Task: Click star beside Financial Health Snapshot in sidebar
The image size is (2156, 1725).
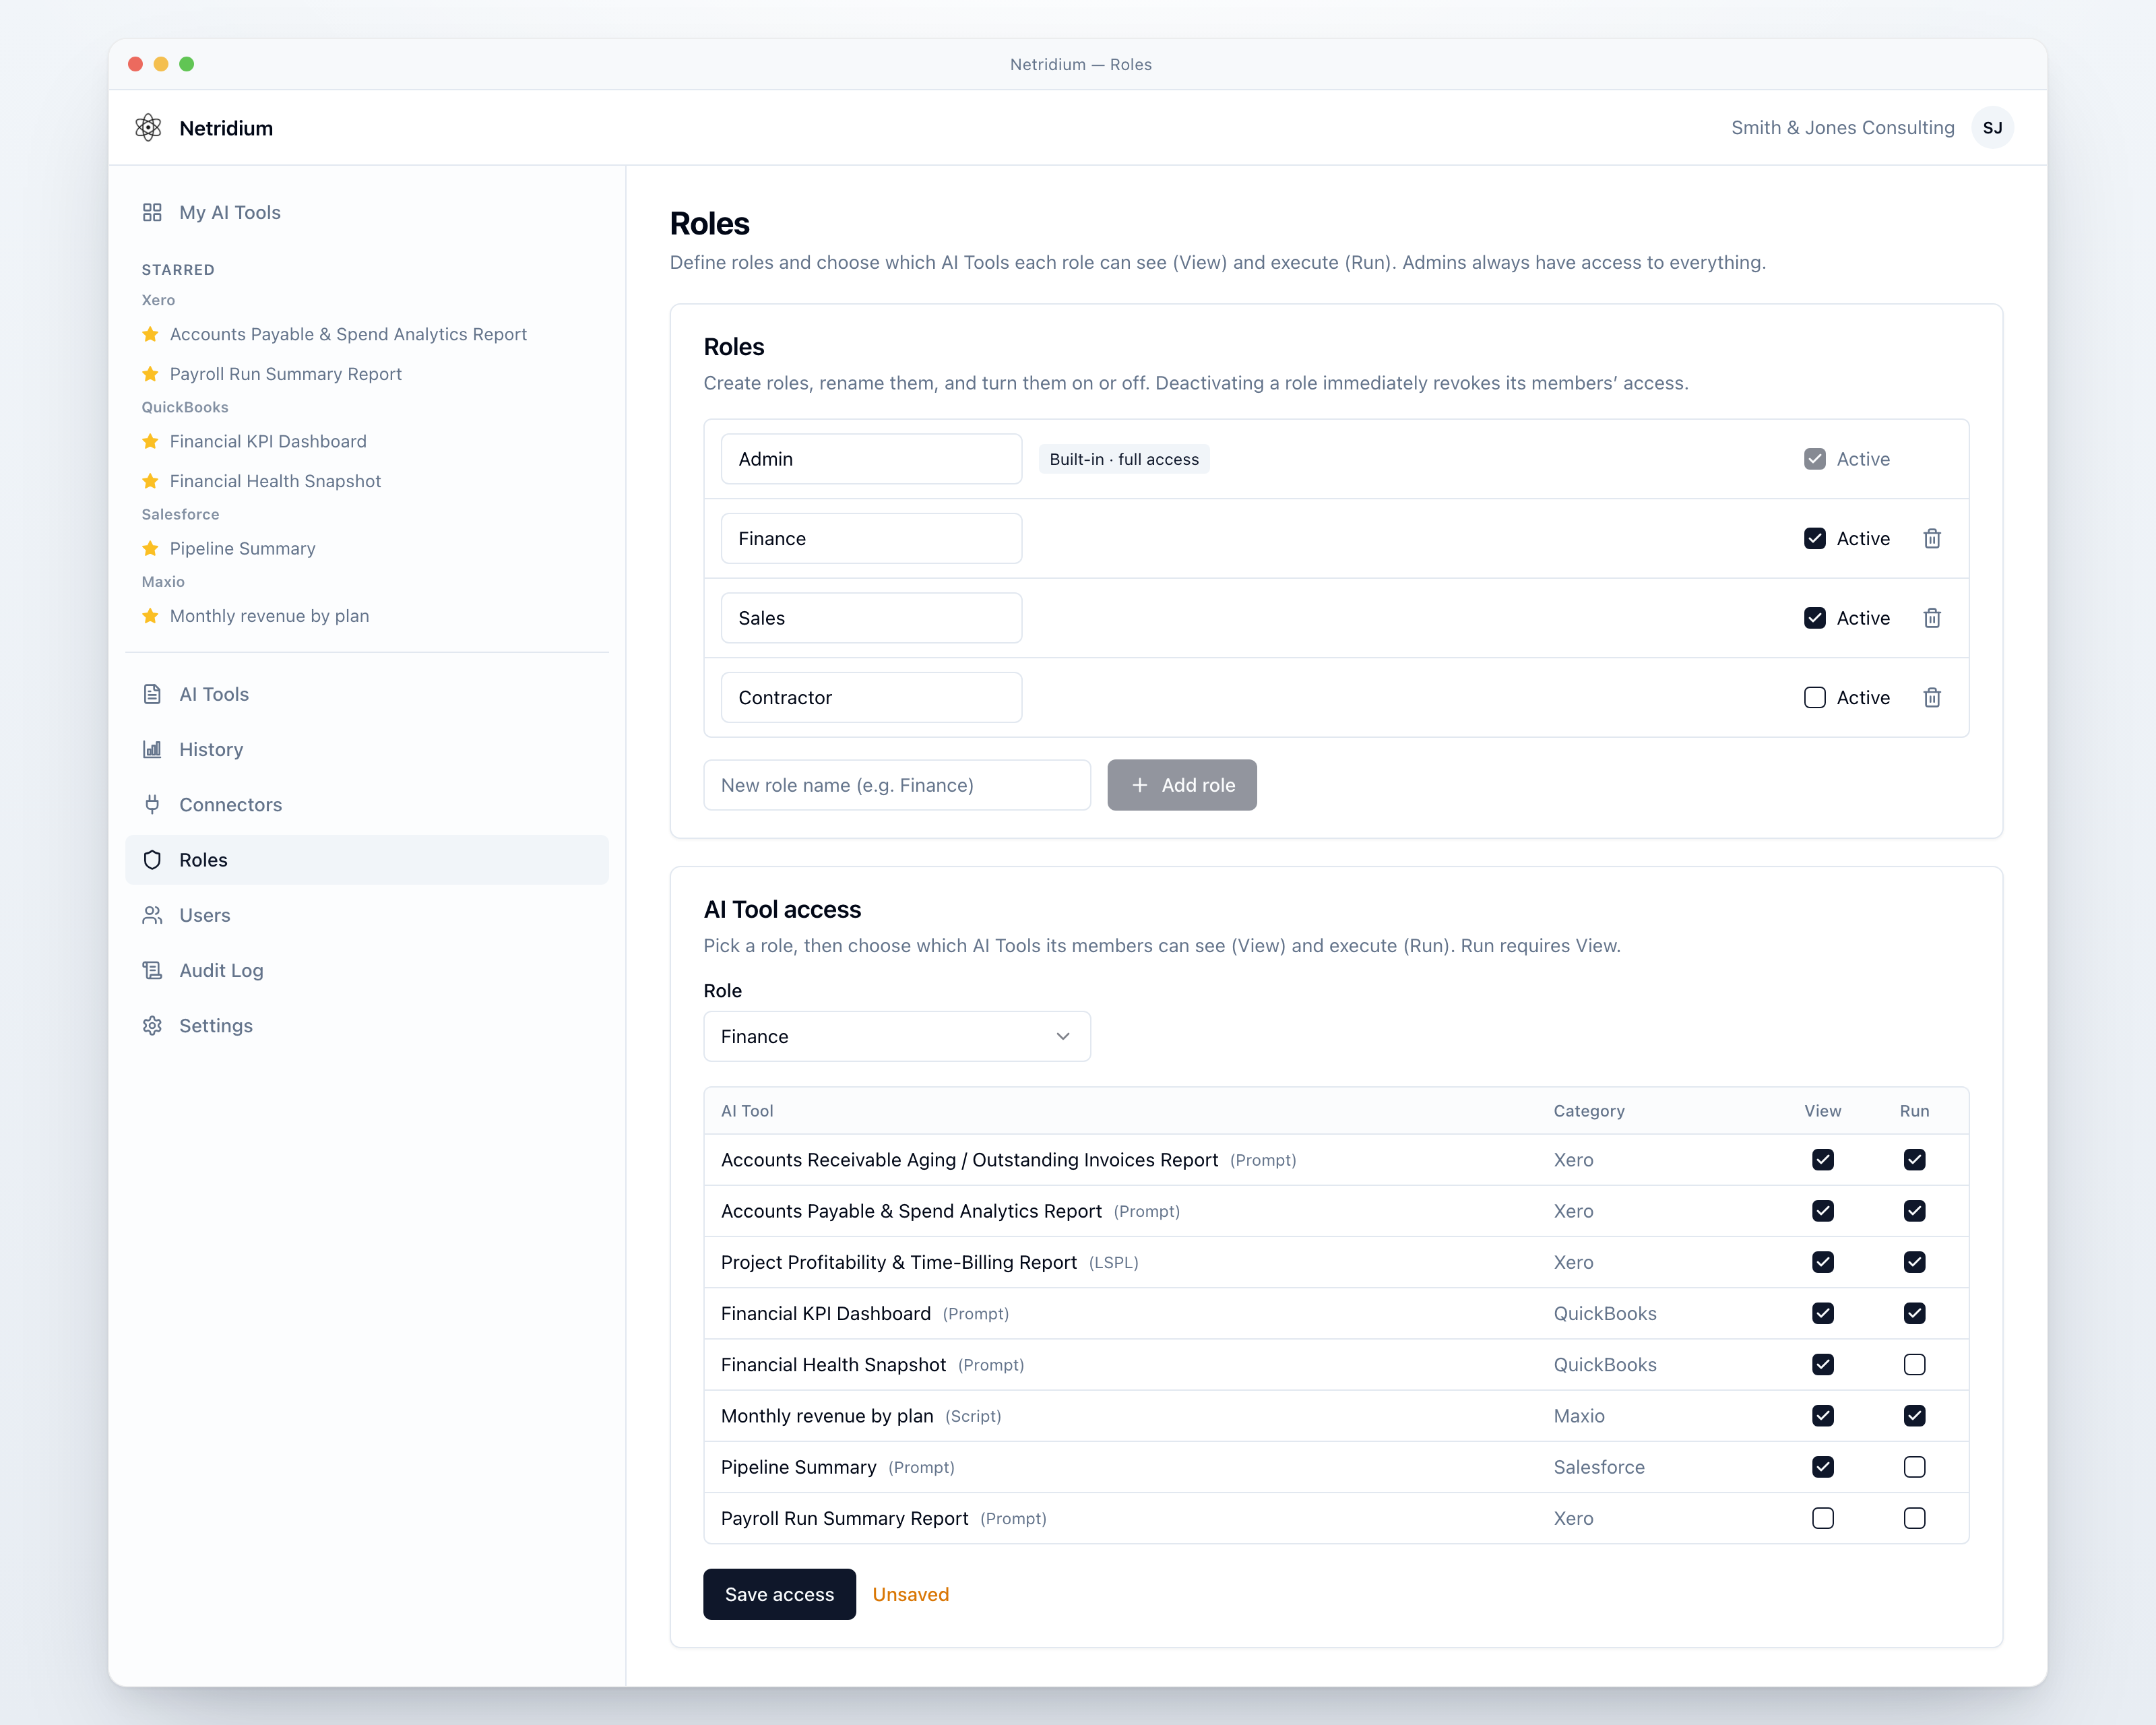Action: (150, 481)
